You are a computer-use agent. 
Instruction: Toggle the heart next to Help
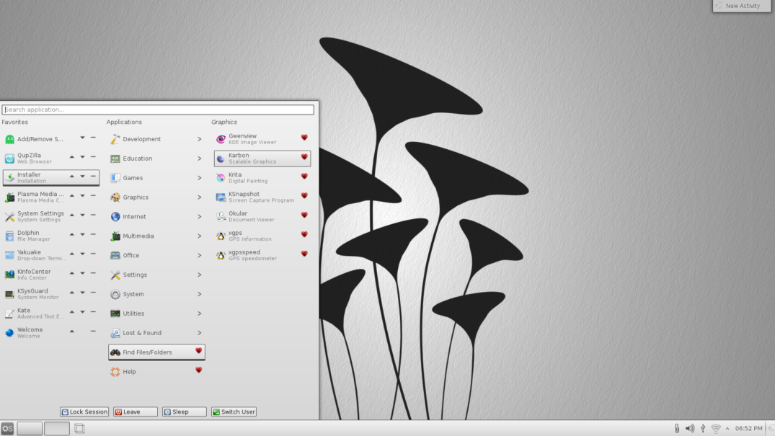click(x=199, y=370)
